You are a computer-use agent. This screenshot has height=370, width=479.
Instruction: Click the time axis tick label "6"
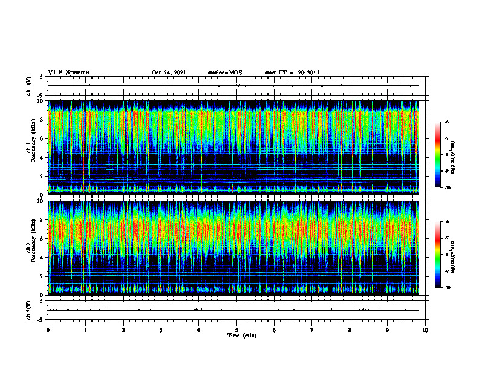[274, 330]
